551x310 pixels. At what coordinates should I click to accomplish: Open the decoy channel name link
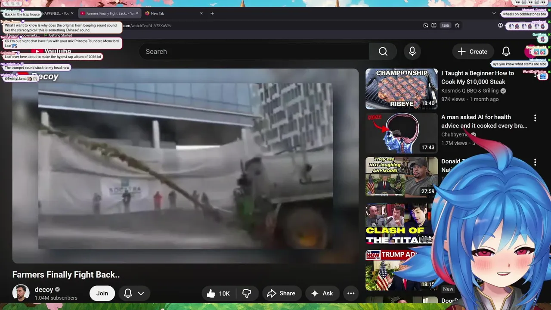tap(44, 290)
